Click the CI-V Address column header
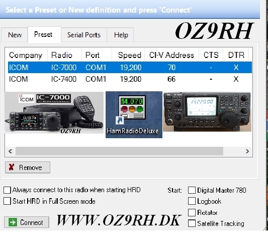Screen dimensions: 268x232 tap(171, 55)
